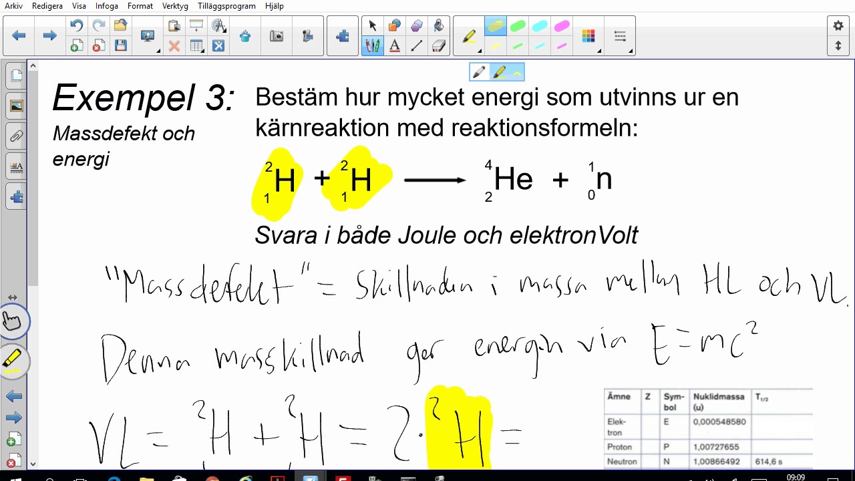Viewport: 855px width, 481px height.
Task: Select the Regular Polygons tool
Action: click(x=417, y=25)
